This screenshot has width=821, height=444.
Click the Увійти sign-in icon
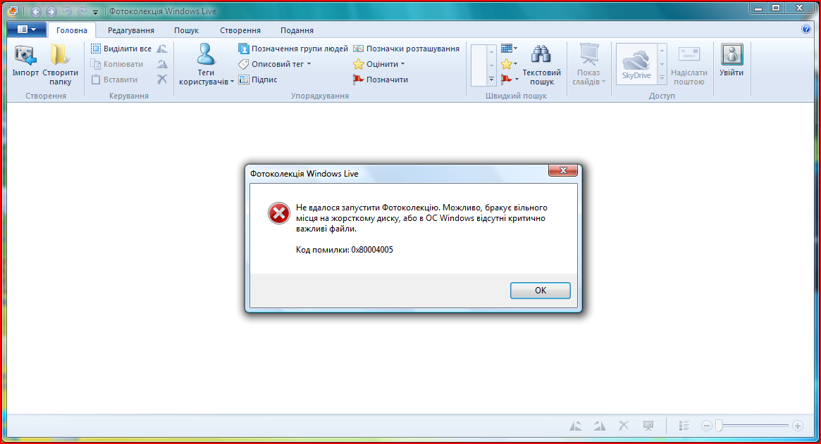tap(732, 54)
